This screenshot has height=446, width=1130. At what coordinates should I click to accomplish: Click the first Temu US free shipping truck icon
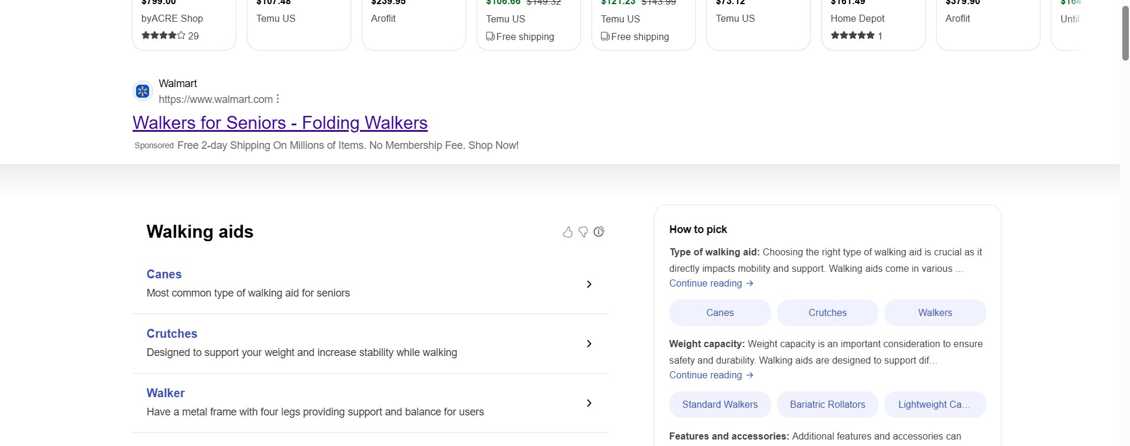tap(490, 36)
